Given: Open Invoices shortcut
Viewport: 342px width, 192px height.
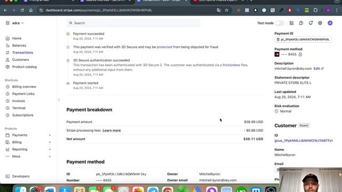Looking at the screenshot, I should click(x=18, y=101).
